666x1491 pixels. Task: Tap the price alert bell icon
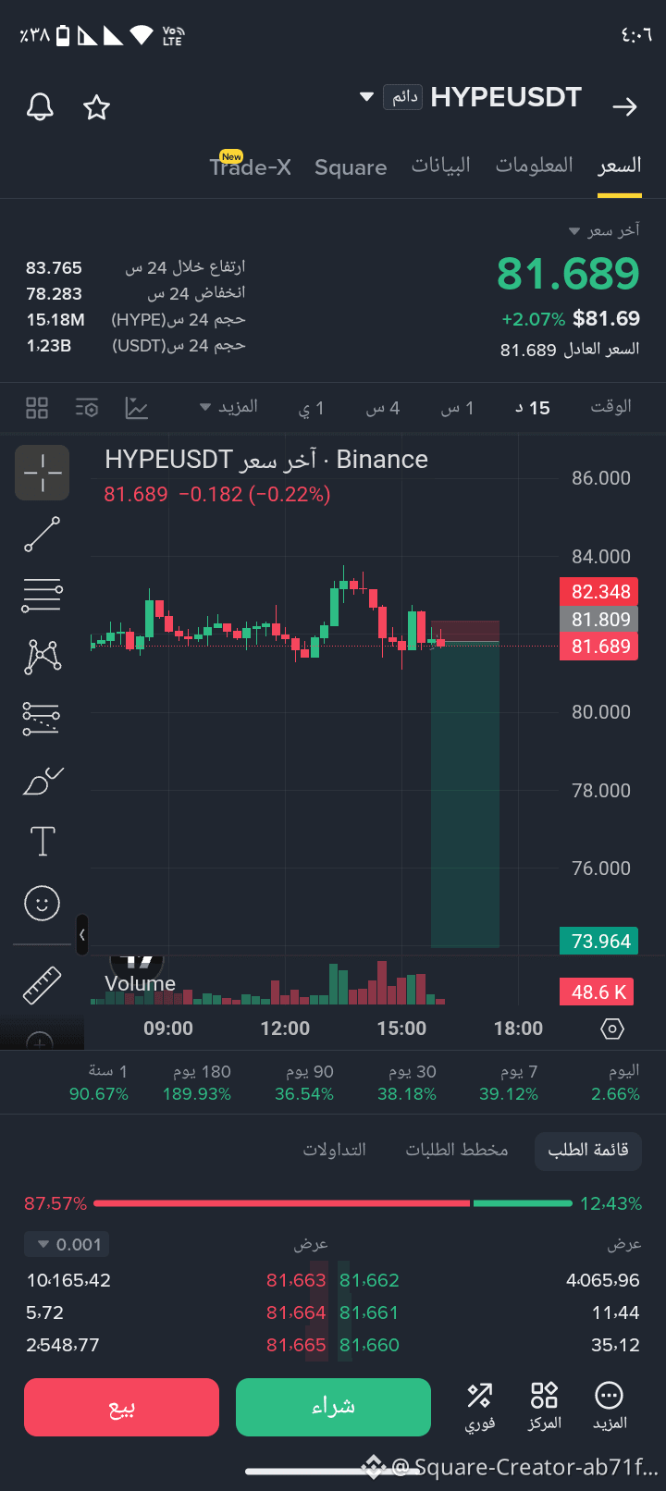pyautogui.click(x=40, y=107)
